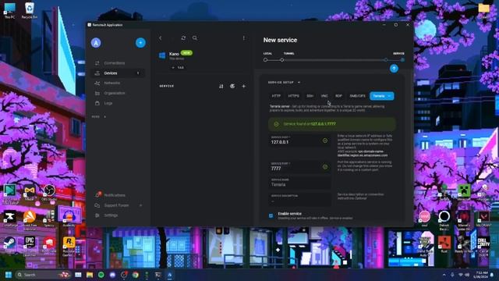Show hidden system tray icons
499x281 pixels.
(x=444, y=275)
